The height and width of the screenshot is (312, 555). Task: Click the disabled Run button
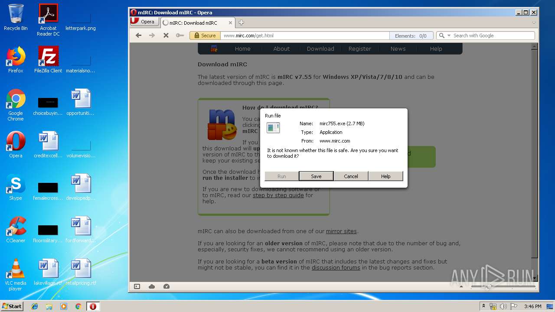[x=281, y=176]
